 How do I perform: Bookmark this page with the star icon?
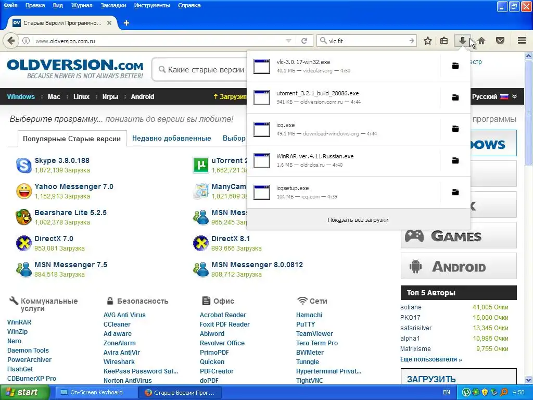pos(428,41)
